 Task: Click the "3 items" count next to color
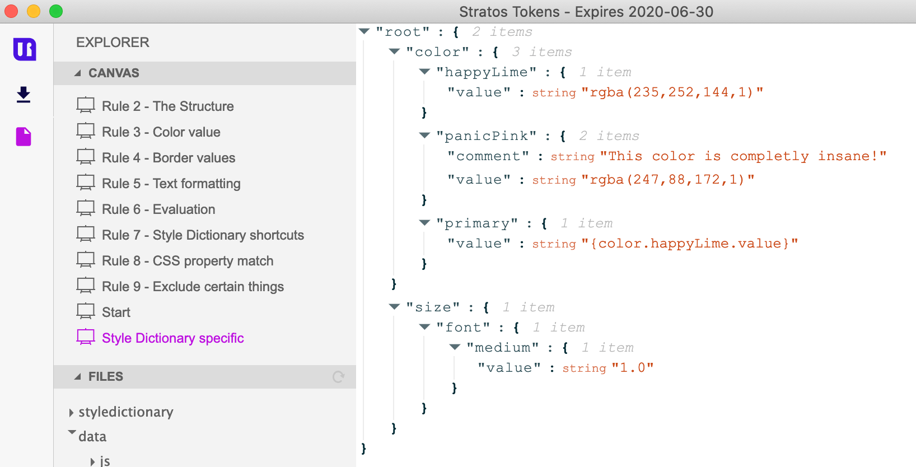(542, 52)
